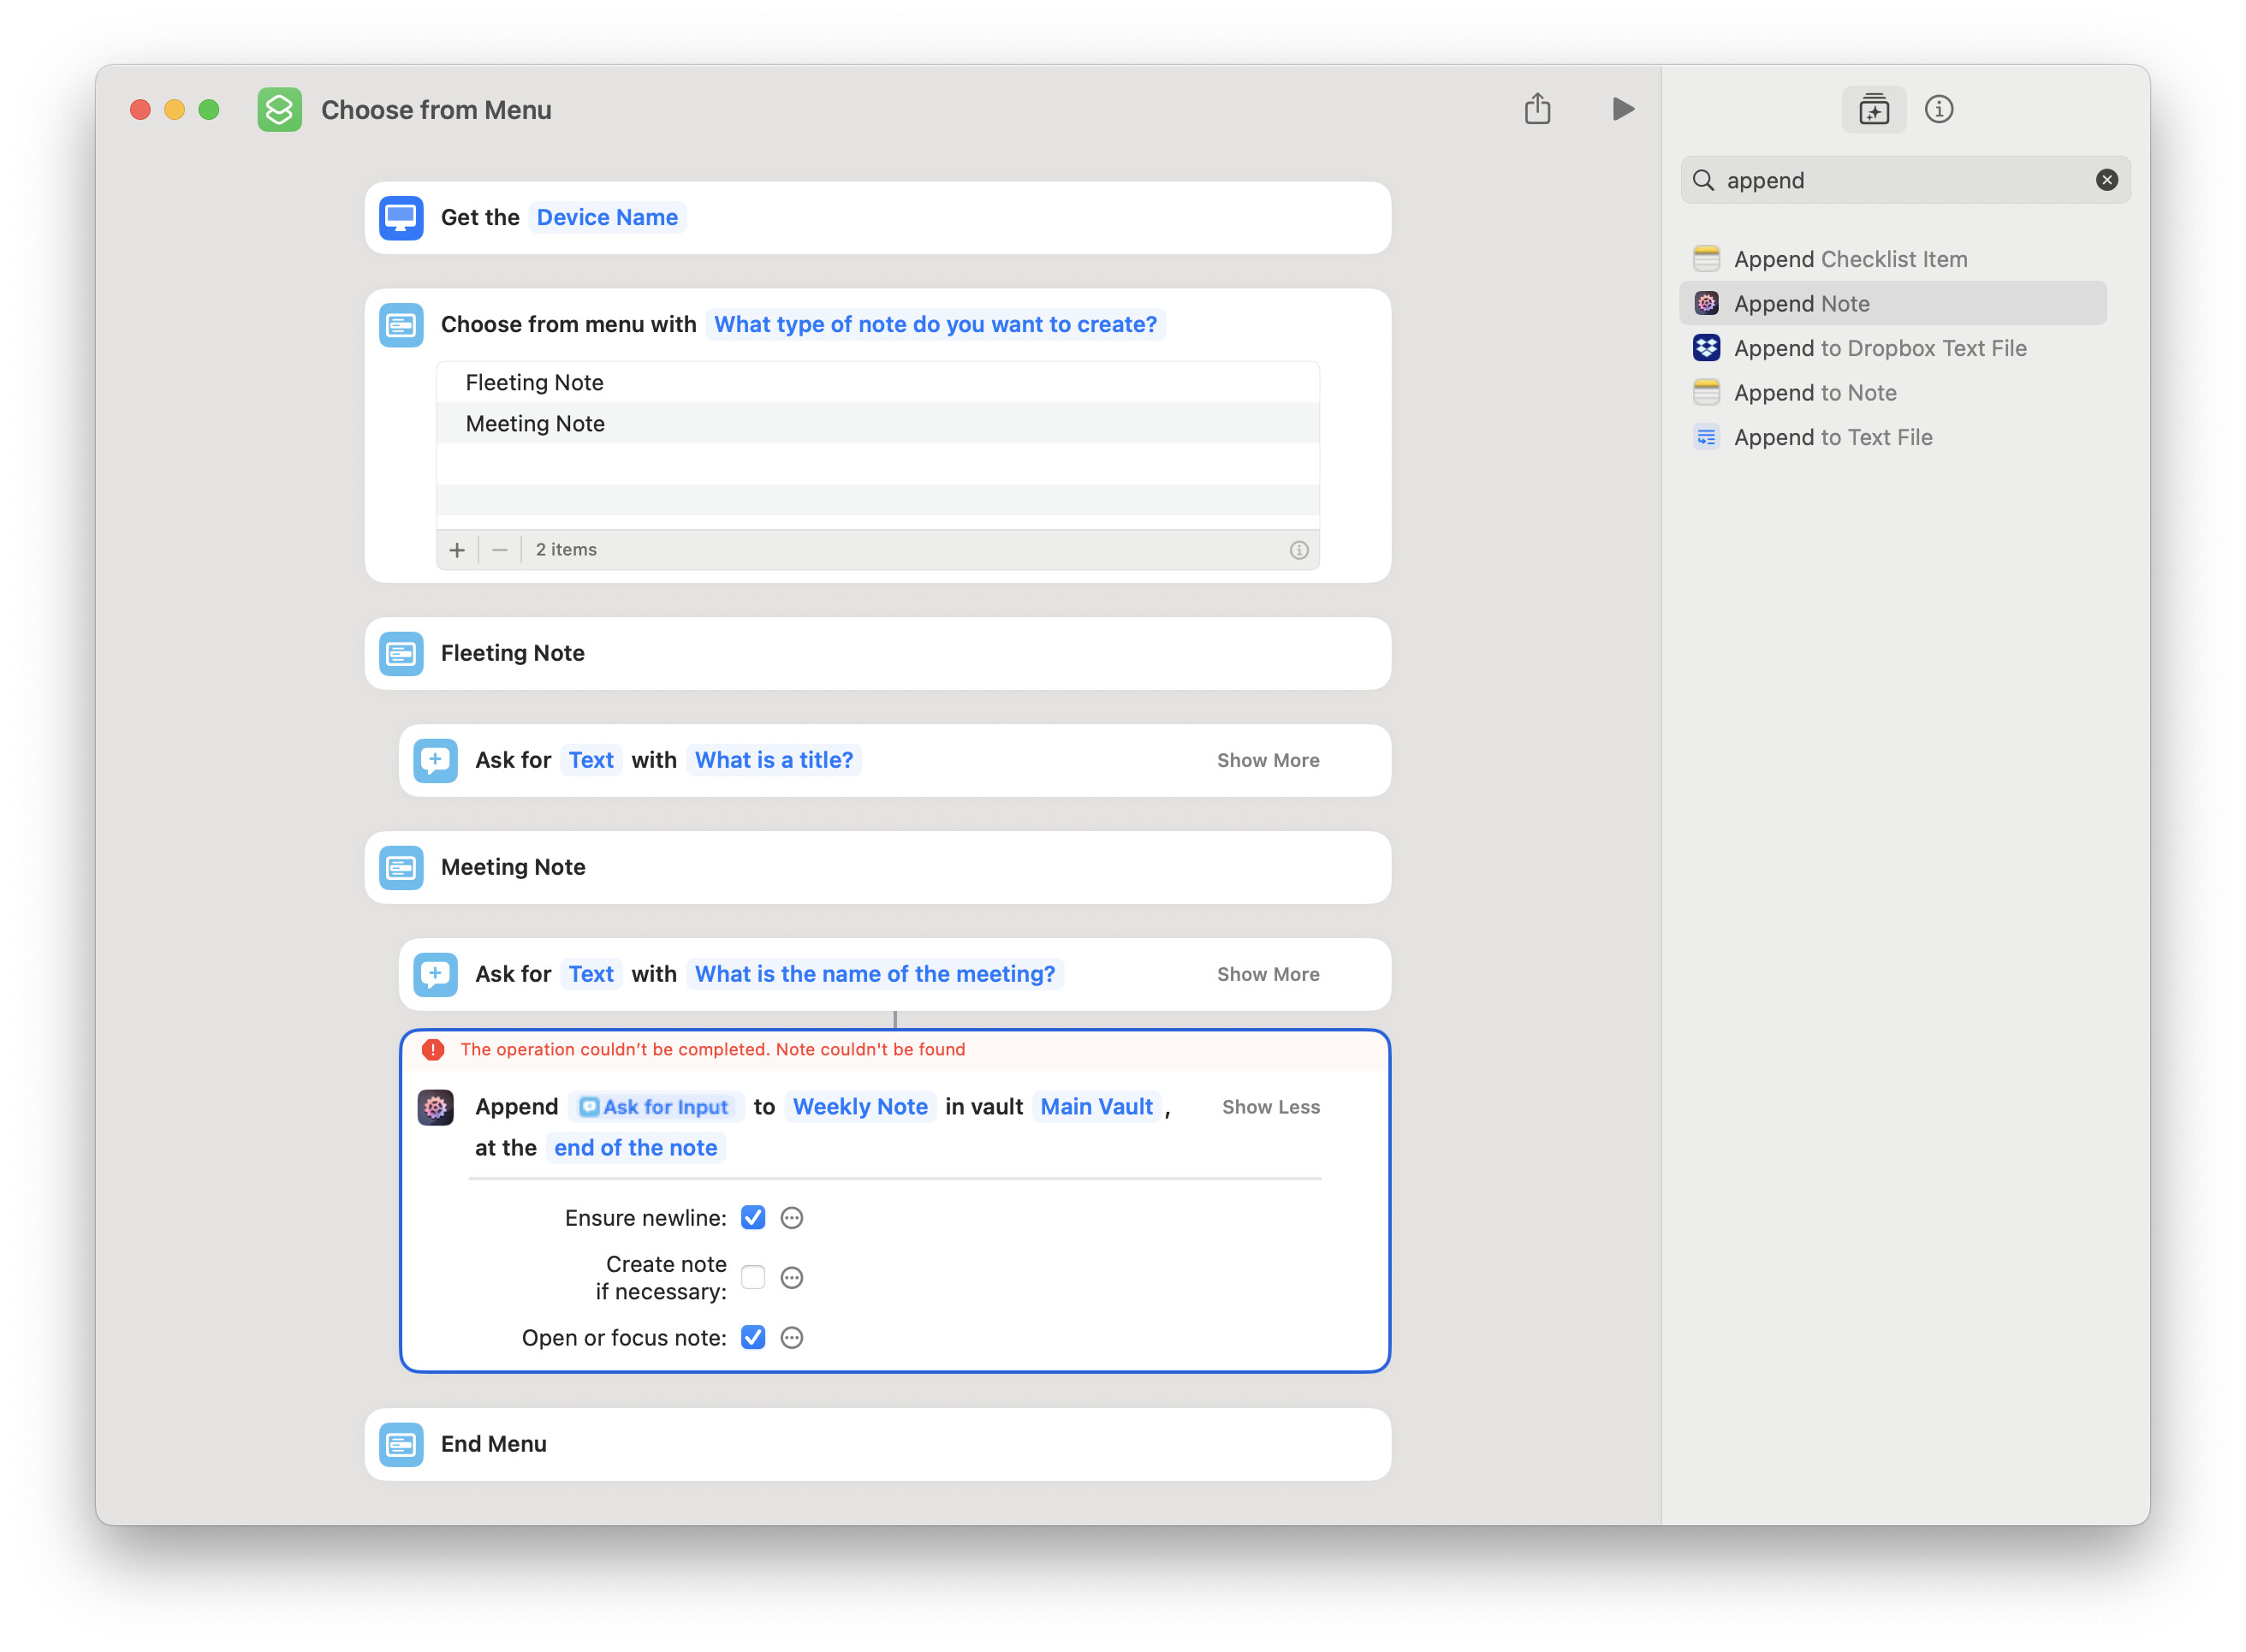The image size is (2246, 1652).
Task: Click the Shortcuts app icon in title
Action: (279, 110)
